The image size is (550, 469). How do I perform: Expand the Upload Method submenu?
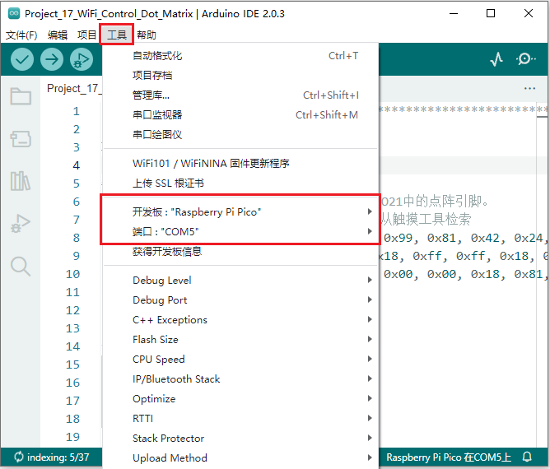tap(240, 457)
